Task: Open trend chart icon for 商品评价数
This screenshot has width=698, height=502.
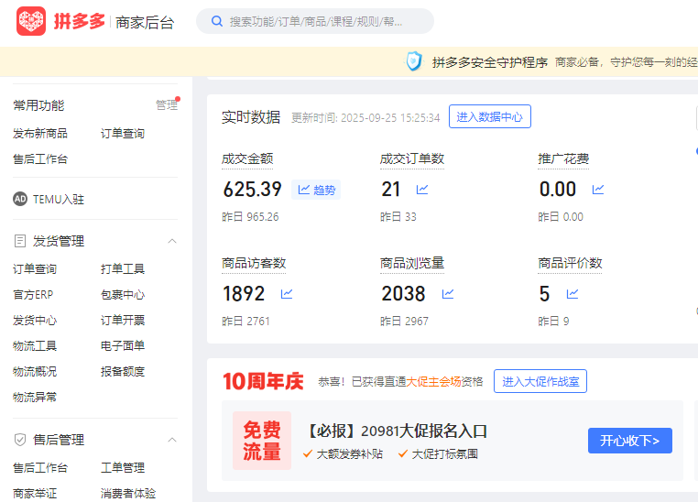Action: (573, 294)
